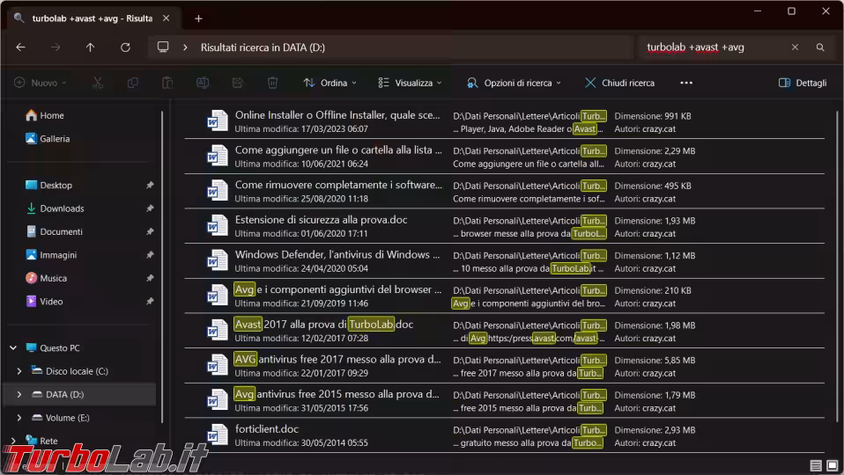Open a new tab with plus button

(198, 18)
